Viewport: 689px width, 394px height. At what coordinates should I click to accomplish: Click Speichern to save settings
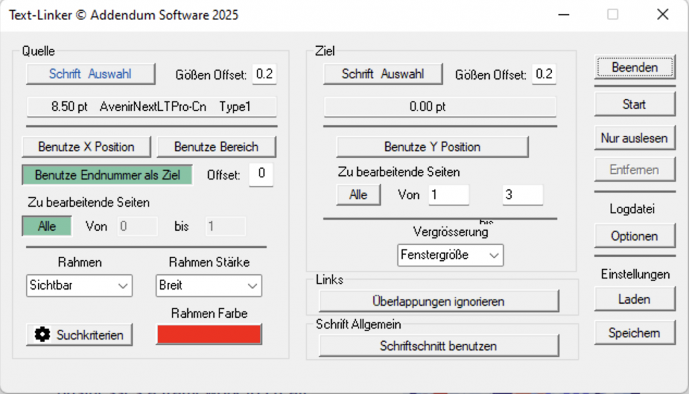click(x=635, y=333)
